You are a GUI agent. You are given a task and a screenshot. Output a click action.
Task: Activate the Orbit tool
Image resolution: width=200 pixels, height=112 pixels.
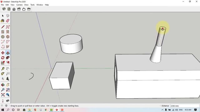(x=3, y=85)
